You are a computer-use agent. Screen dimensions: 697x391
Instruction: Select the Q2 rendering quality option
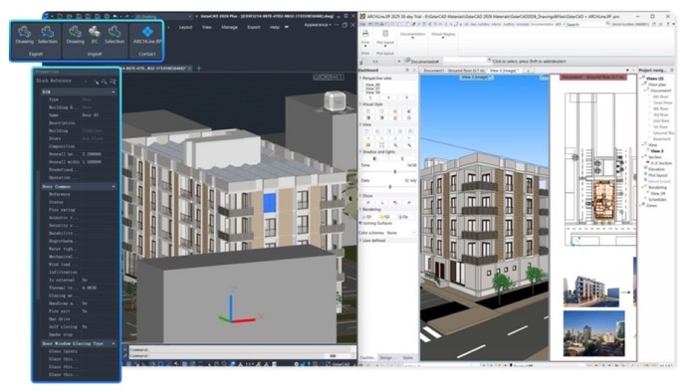pyautogui.click(x=386, y=217)
